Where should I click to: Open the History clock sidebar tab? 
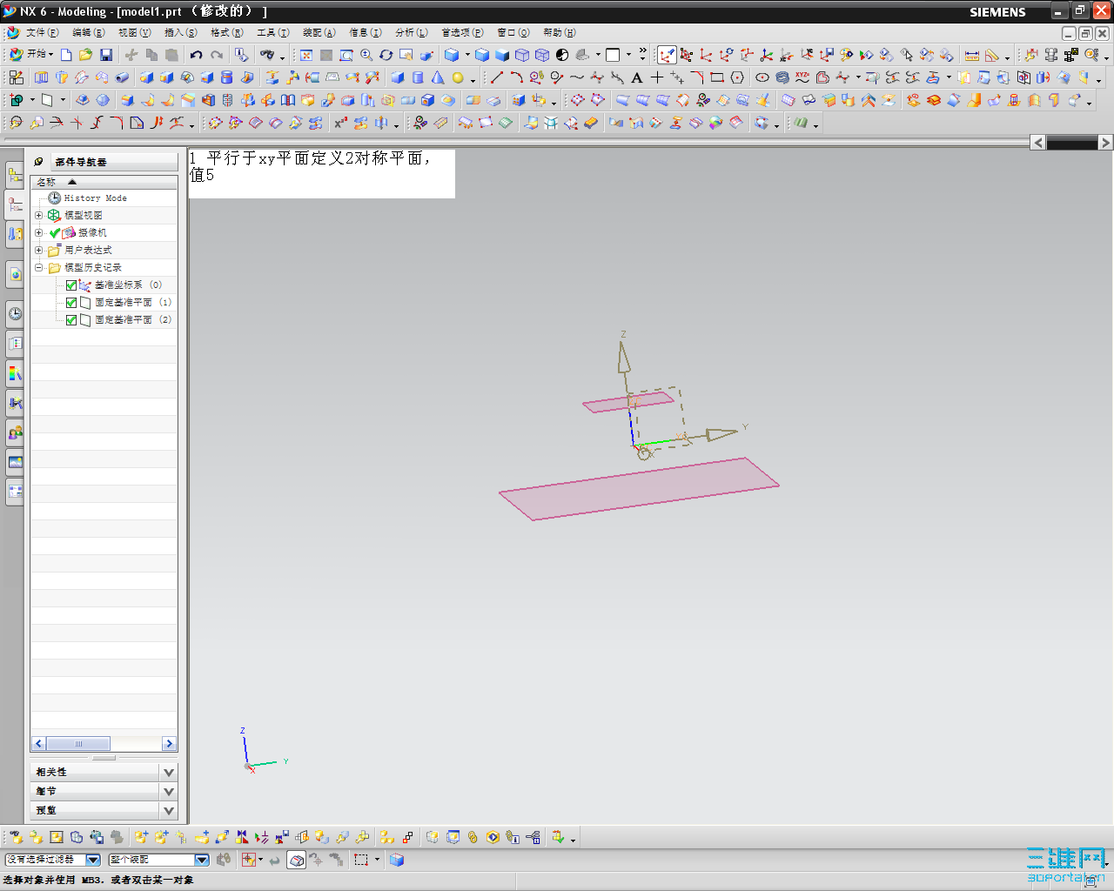coord(15,314)
